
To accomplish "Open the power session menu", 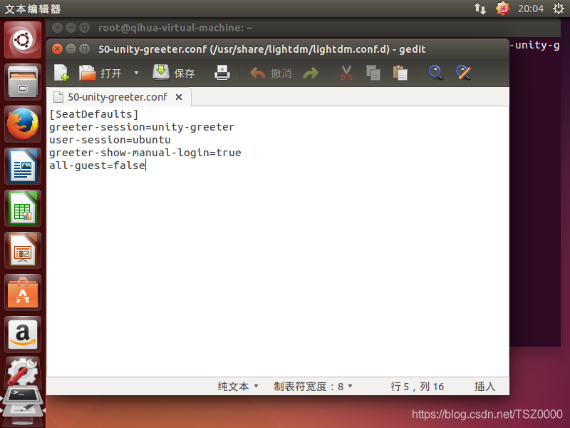I will (x=558, y=9).
